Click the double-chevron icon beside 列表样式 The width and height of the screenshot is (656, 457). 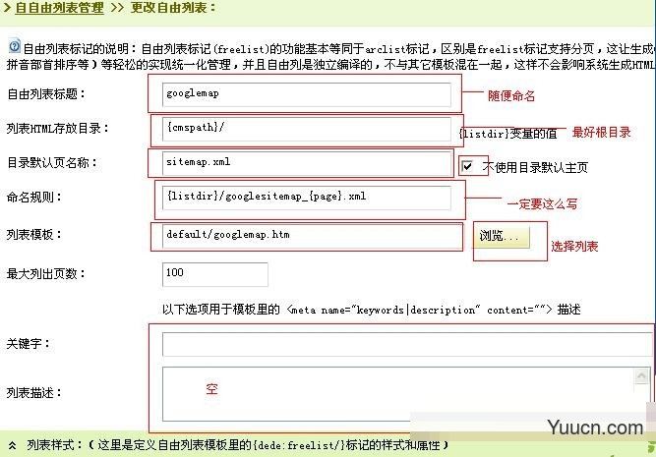(x=11, y=445)
